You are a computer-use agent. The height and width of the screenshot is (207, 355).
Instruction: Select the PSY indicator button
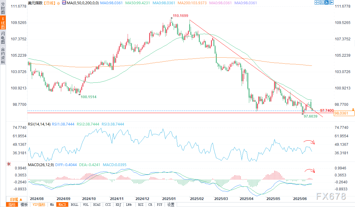pos(160,205)
